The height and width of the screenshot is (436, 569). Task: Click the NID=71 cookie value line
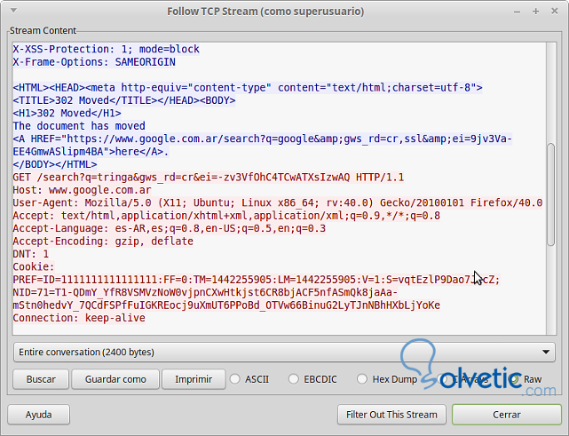[205, 292]
